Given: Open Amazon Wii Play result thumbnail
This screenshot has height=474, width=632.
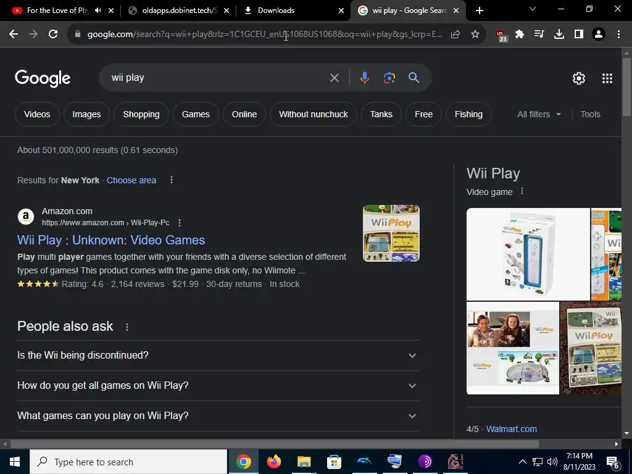Looking at the screenshot, I should point(391,233).
